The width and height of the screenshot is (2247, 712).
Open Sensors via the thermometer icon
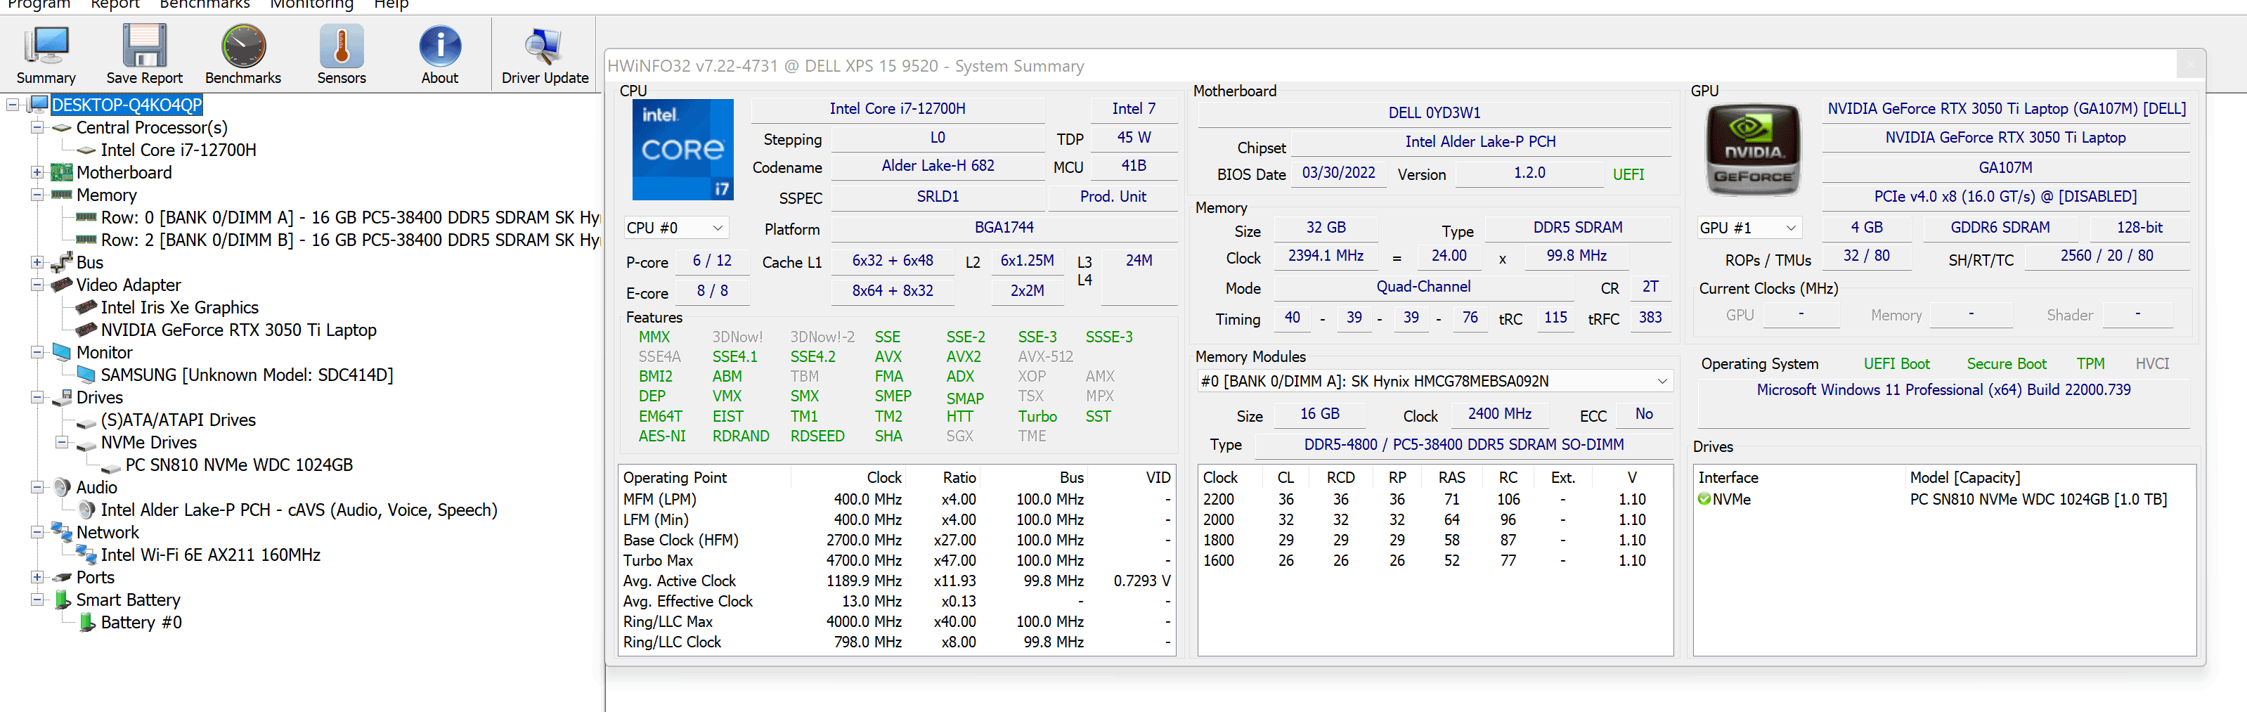tap(341, 46)
